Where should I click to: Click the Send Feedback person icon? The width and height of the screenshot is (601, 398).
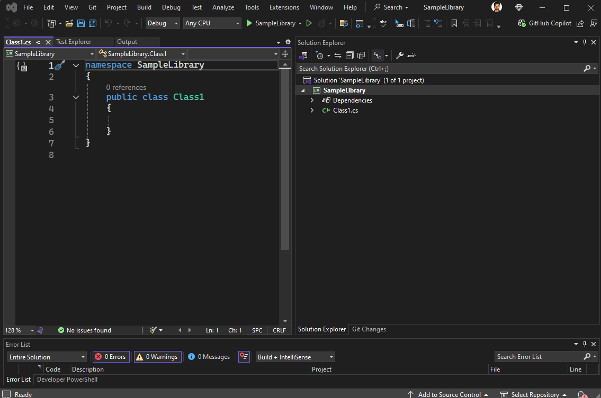[x=594, y=23]
